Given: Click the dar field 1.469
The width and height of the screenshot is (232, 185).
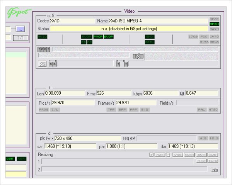Looking at the screenshot, I should coord(193,146).
